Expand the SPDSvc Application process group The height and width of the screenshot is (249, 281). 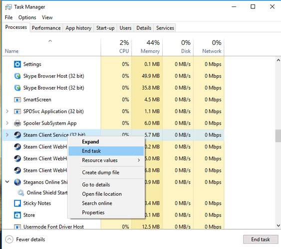point(7,112)
